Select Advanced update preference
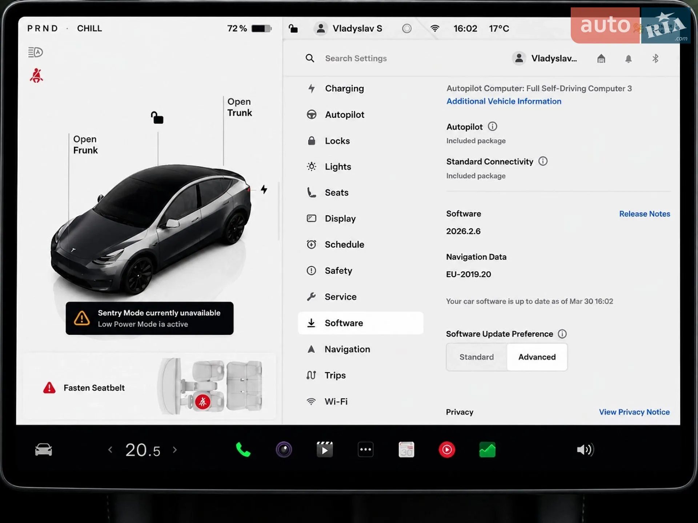The height and width of the screenshot is (523, 698). pyautogui.click(x=537, y=357)
